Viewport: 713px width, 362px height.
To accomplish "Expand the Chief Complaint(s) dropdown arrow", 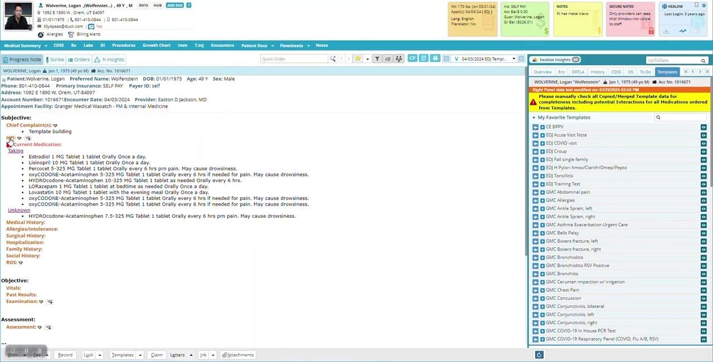I will coord(55,126).
